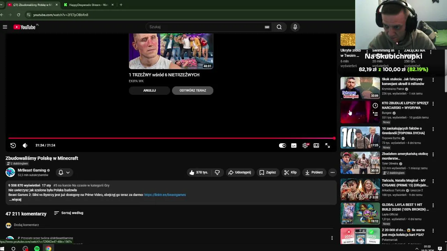447x251 pixels.
Task: Dislike the video
Action: [217, 172]
